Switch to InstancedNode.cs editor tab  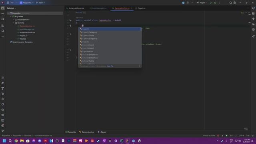(75, 8)
